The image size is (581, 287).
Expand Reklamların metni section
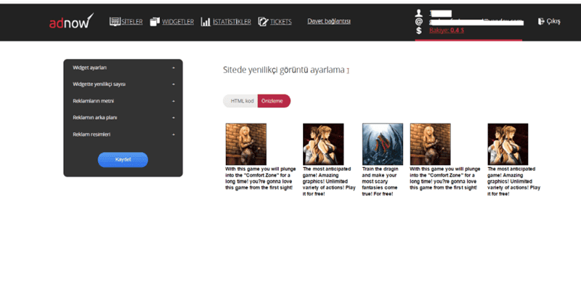pyautogui.click(x=123, y=101)
